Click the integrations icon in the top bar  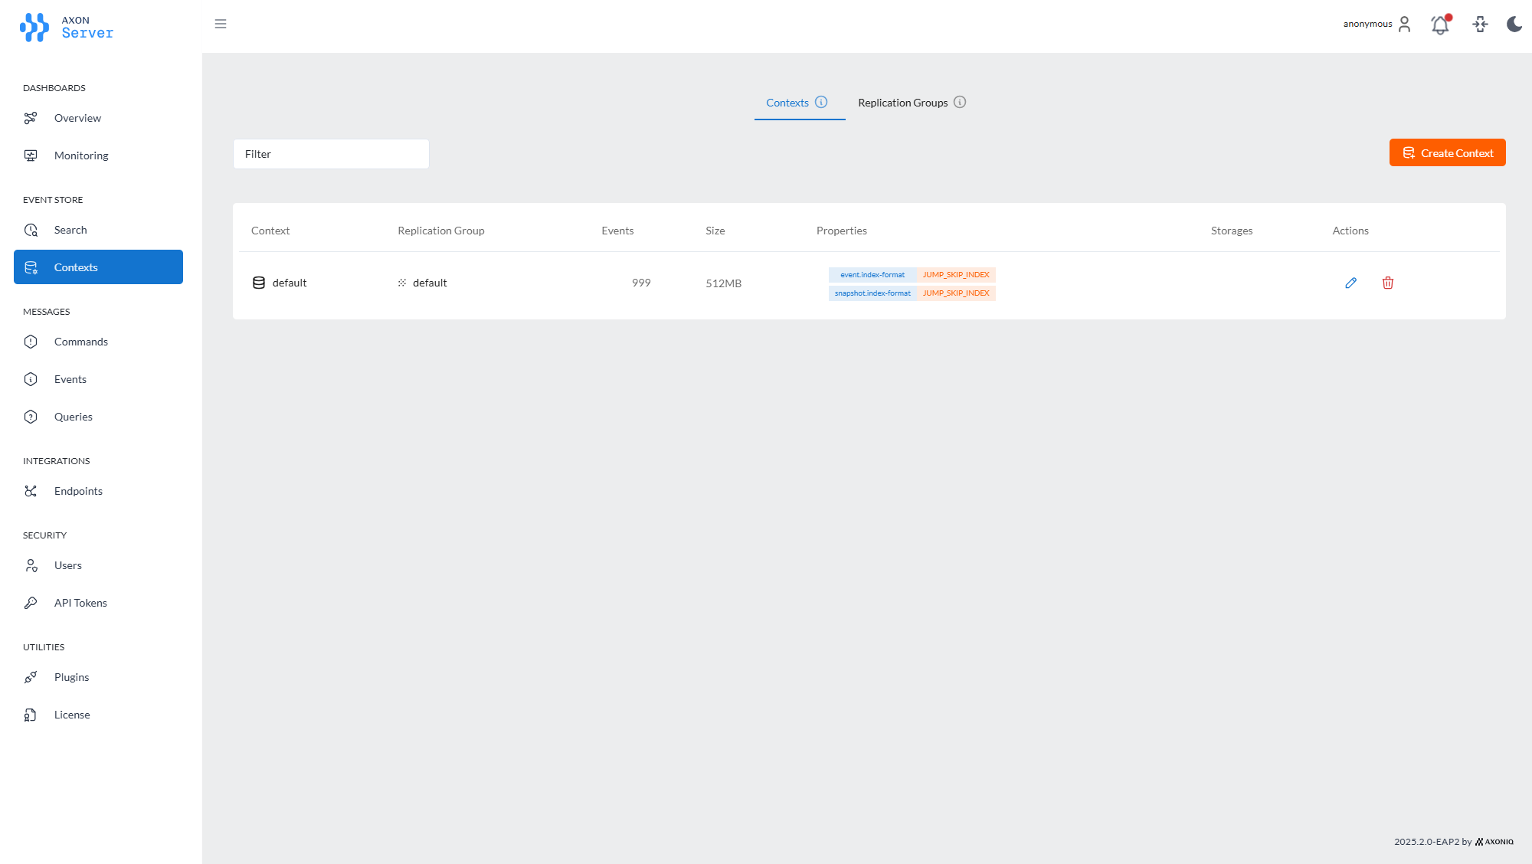tap(1480, 25)
